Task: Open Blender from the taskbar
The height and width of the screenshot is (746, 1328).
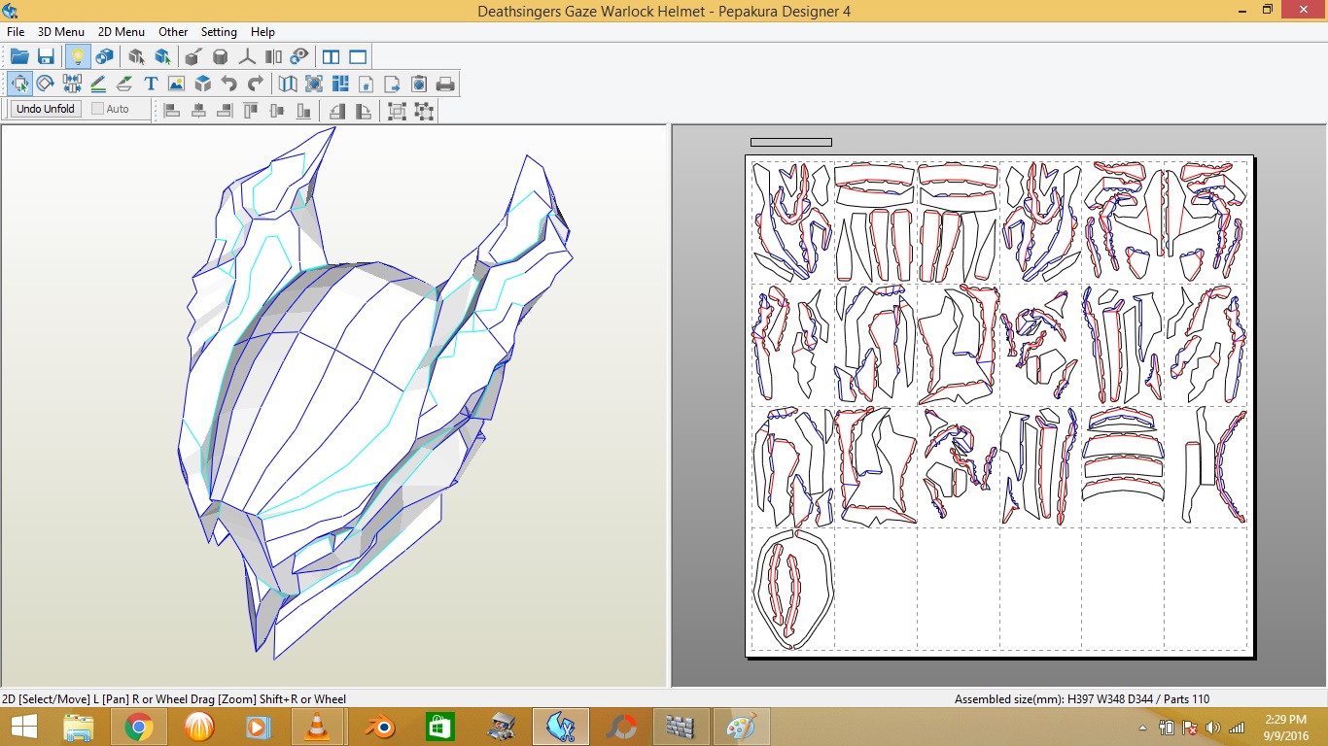Action: [380, 727]
